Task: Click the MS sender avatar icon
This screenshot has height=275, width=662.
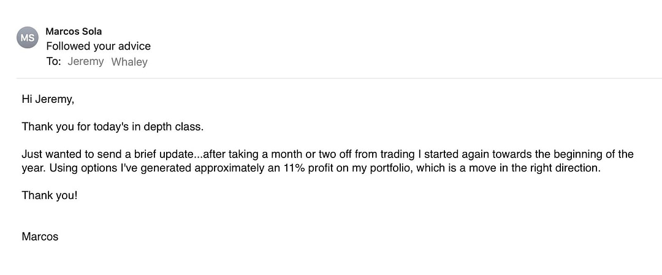Action: (28, 38)
